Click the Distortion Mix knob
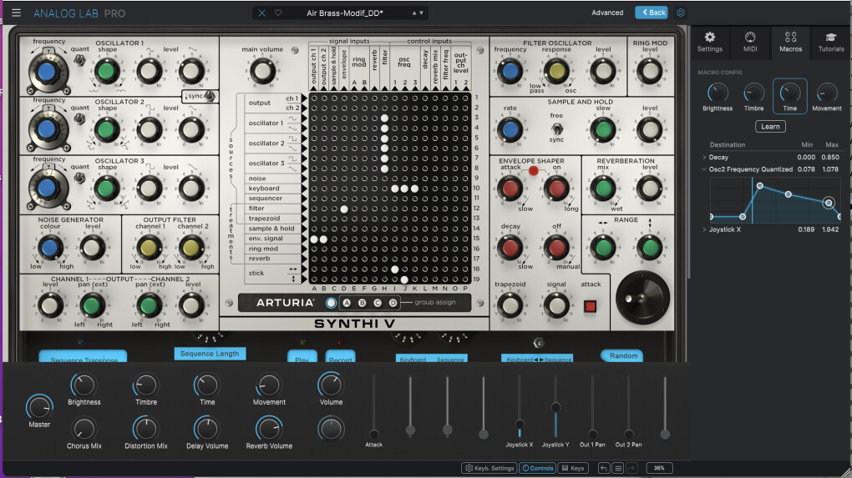Image resolution: width=852 pixels, height=478 pixels. 145,429
